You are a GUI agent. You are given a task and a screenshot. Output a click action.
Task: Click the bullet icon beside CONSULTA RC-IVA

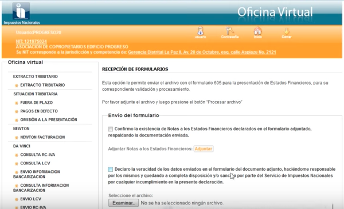point(17,155)
